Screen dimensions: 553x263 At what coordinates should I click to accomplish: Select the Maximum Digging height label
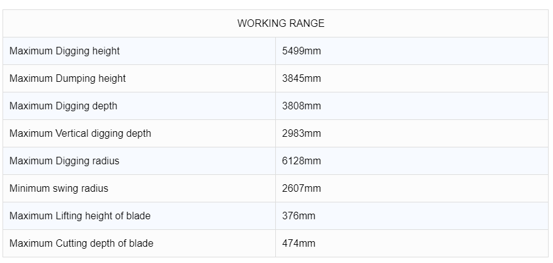point(64,51)
